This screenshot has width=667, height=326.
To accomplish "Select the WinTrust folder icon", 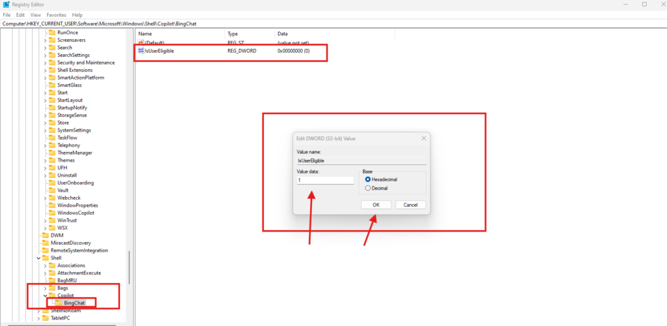I will click(52, 220).
